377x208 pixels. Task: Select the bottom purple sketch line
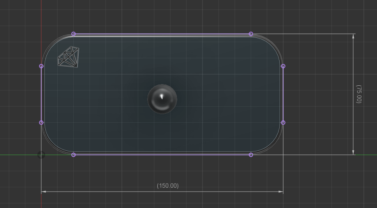pyautogui.click(x=162, y=155)
